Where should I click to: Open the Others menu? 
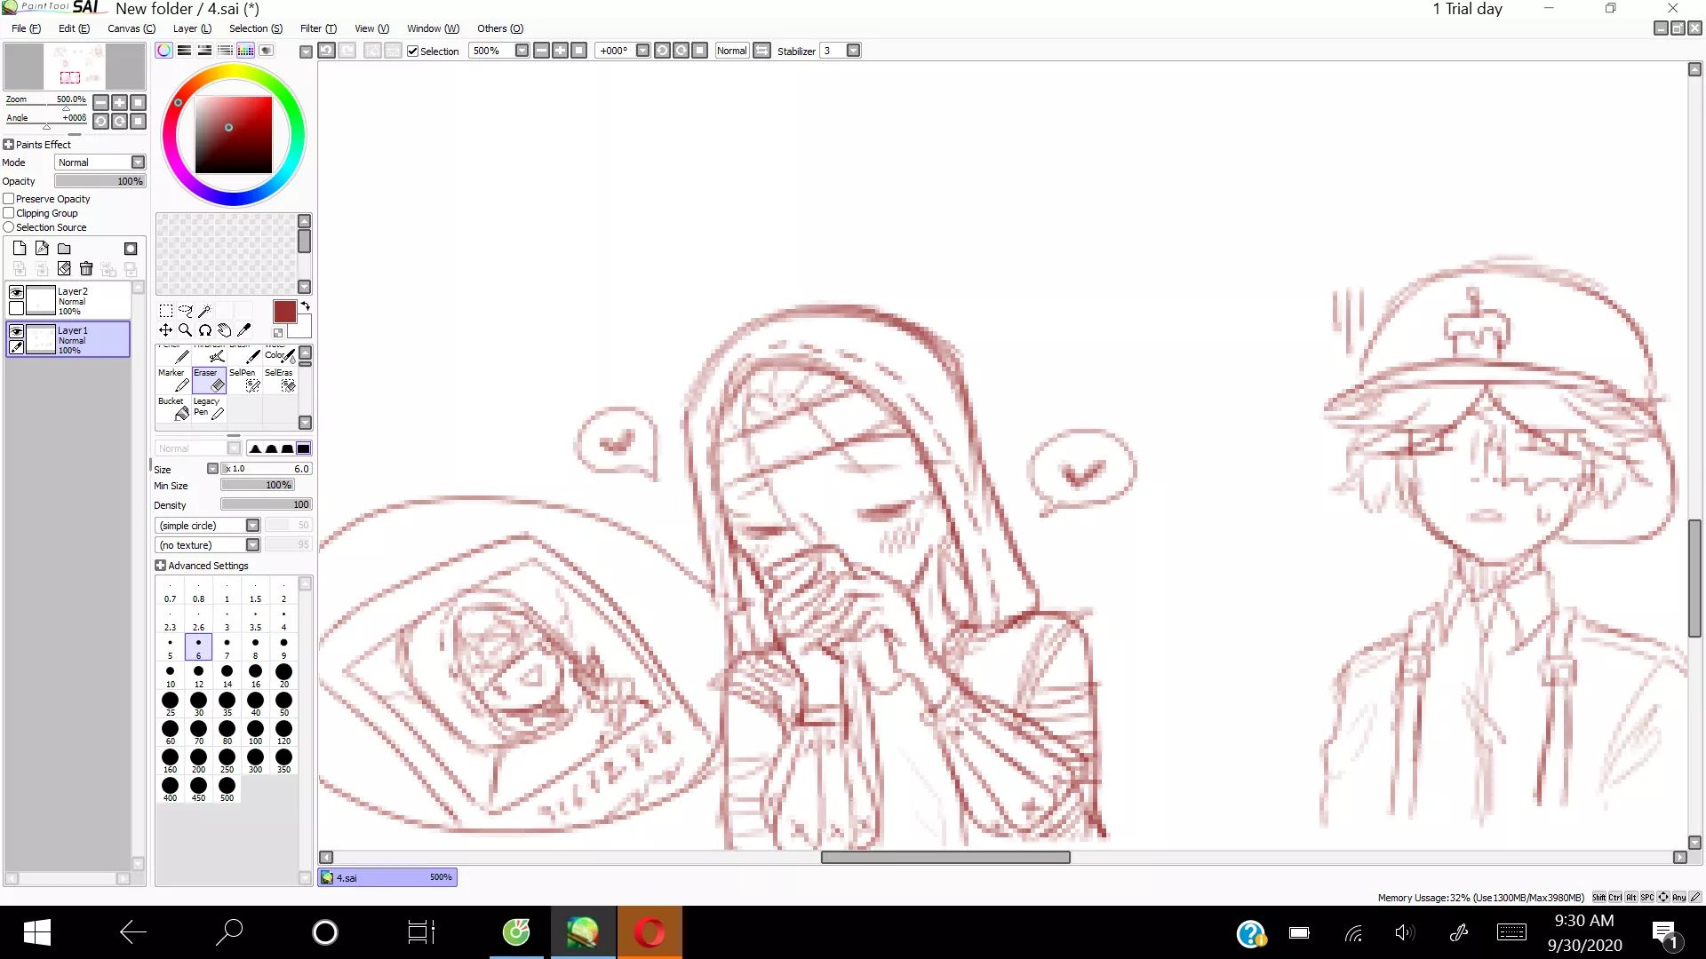pos(500,28)
